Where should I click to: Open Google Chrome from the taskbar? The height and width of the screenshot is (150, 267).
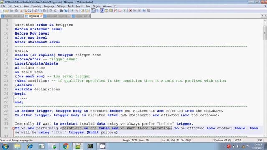pyautogui.click(x=66, y=146)
